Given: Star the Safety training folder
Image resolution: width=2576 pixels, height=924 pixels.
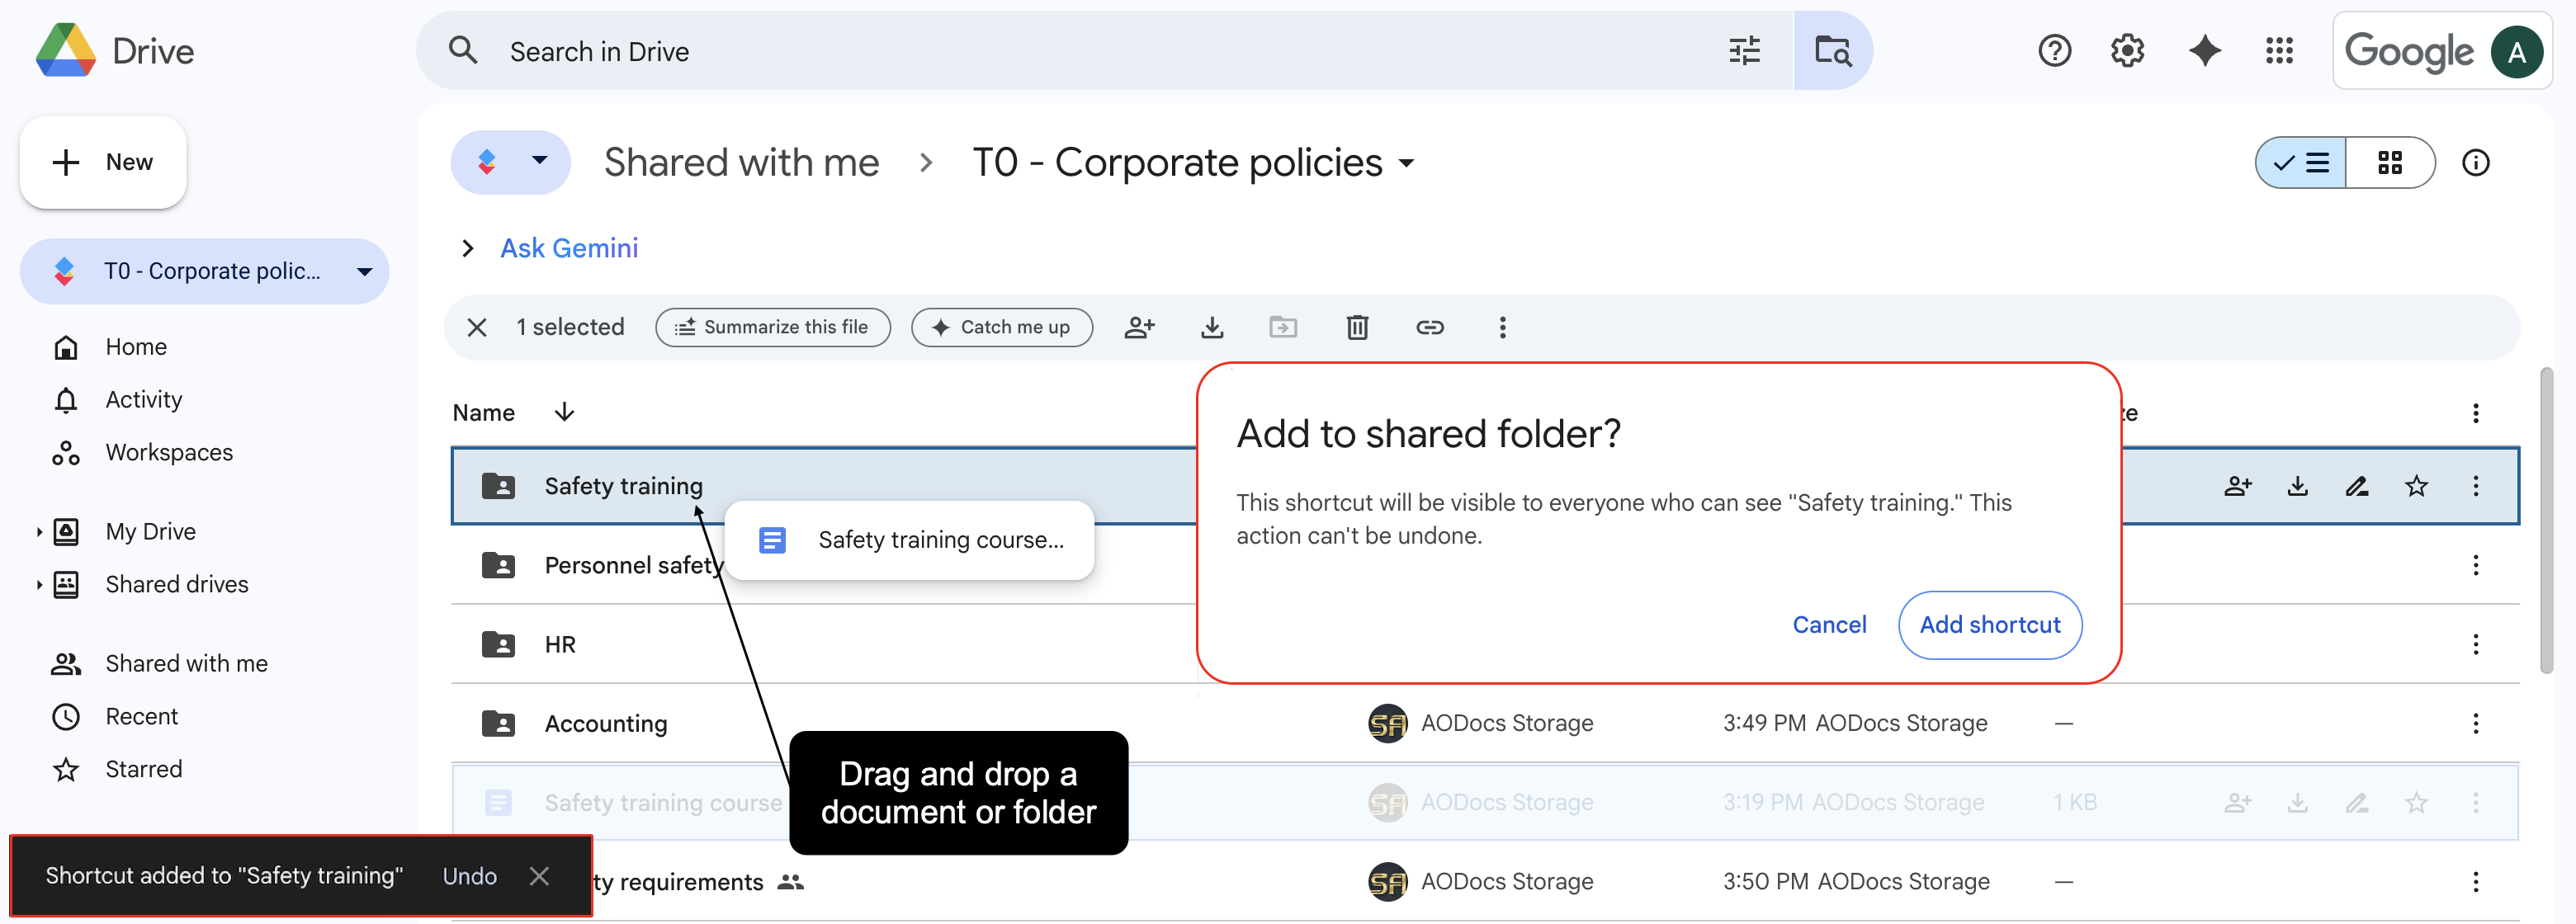Looking at the screenshot, I should coord(2415,486).
